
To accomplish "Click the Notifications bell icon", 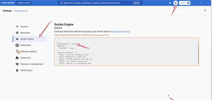I will 17,70.
